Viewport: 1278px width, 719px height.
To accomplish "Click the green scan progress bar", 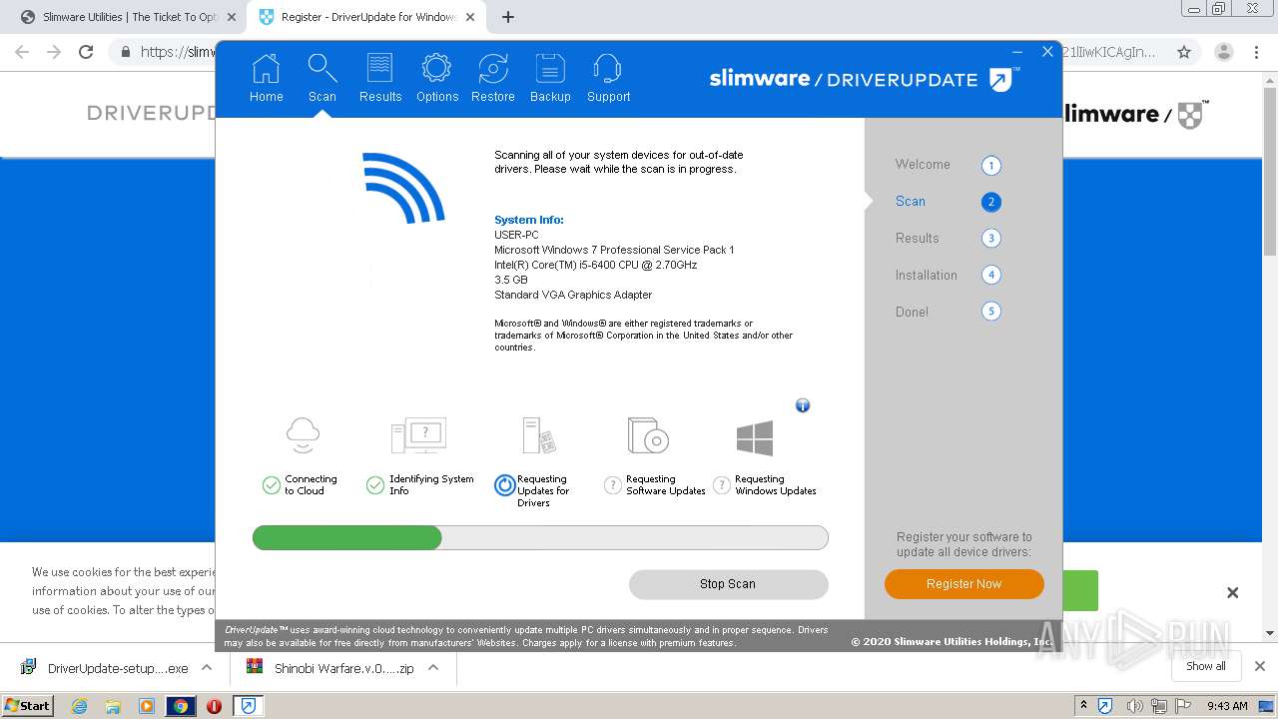I will click(346, 538).
